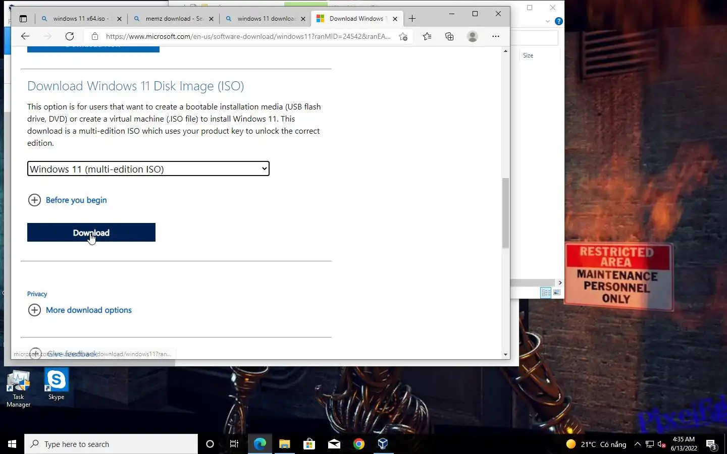Image resolution: width=727 pixels, height=454 pixels.
Task: Open network status tray icon
Action: click(x=650, y=444)
